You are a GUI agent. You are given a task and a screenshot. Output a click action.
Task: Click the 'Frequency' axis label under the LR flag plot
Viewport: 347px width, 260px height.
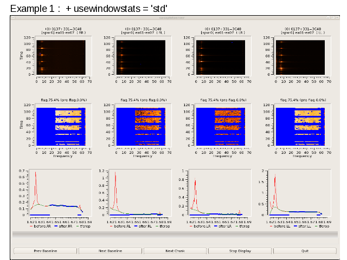[x=222, y=156]
